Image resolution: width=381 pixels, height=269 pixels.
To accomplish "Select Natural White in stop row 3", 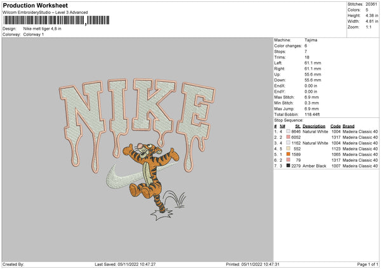I will pos(316,143).
